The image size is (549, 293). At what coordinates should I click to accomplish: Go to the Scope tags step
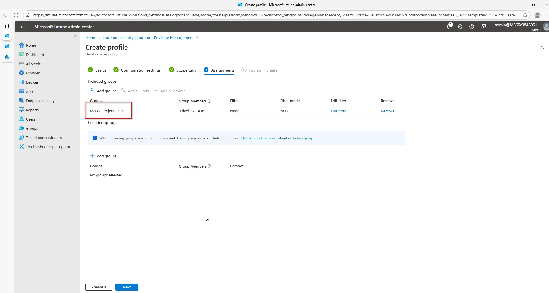click(183, 70)
